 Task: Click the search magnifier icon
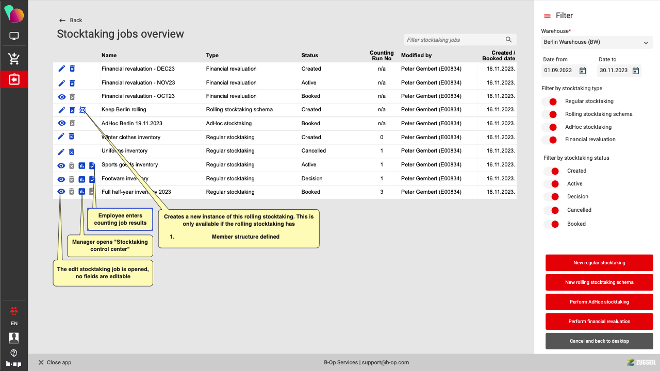(508, 40)
